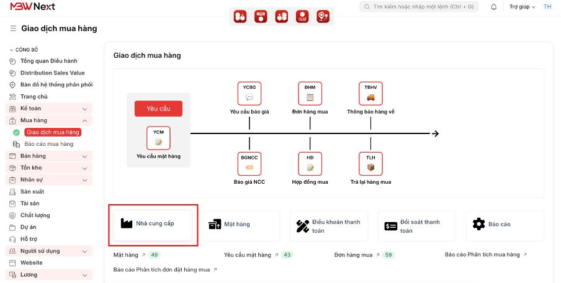This screenshot has width=561, height=283.
Task: Open the TLH purchase return icon
Action: point(370,164)
